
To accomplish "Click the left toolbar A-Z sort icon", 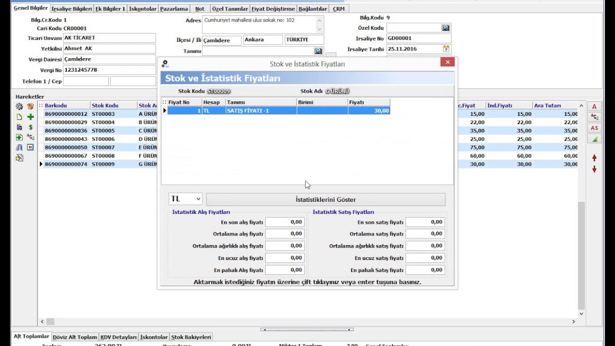I will 30,137.
